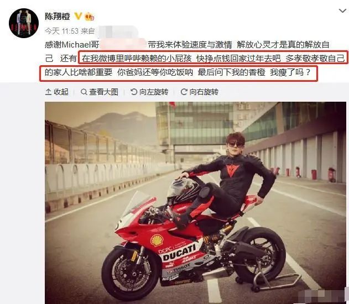Click the red-boxed text 在我微博里哔哔赖赖的小屁孩
The width and height of the screenshot is (349, 304).
(x=137, y=59)
